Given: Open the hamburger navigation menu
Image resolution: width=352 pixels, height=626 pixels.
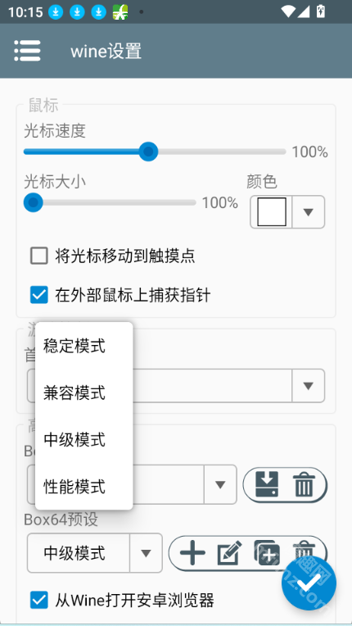Looking at the screenshot, I should tap(27, 51).
